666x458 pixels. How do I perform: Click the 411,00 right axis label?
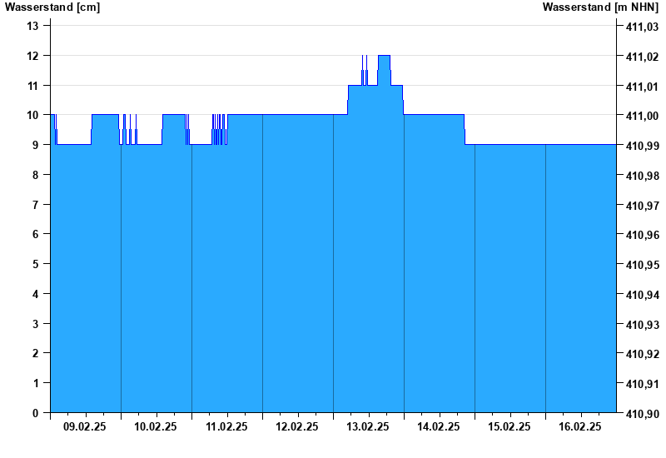(642, 116)
